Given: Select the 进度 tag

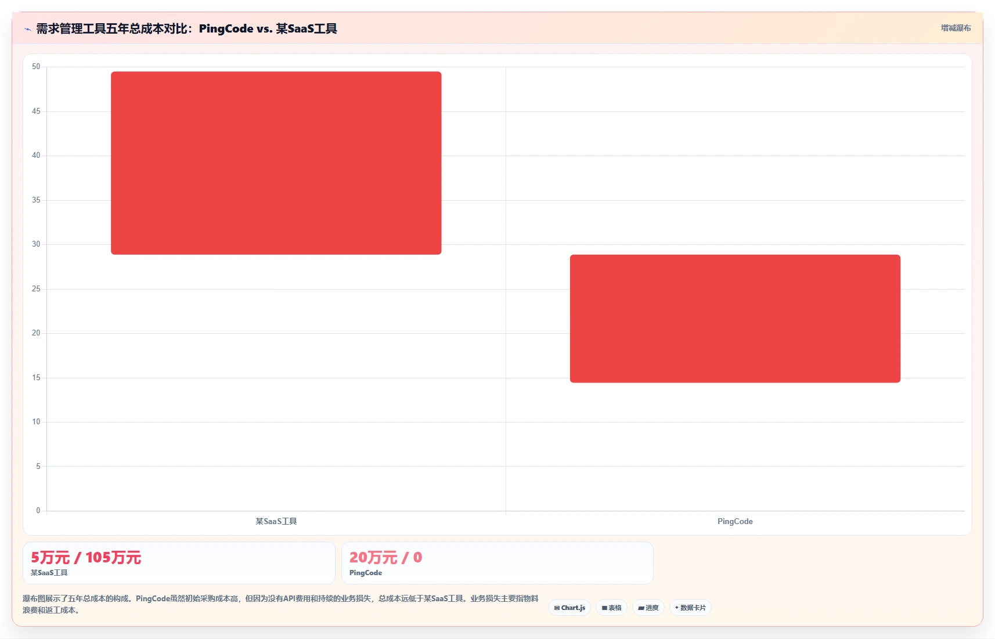Looking at the screenshot, I should 648,608.
